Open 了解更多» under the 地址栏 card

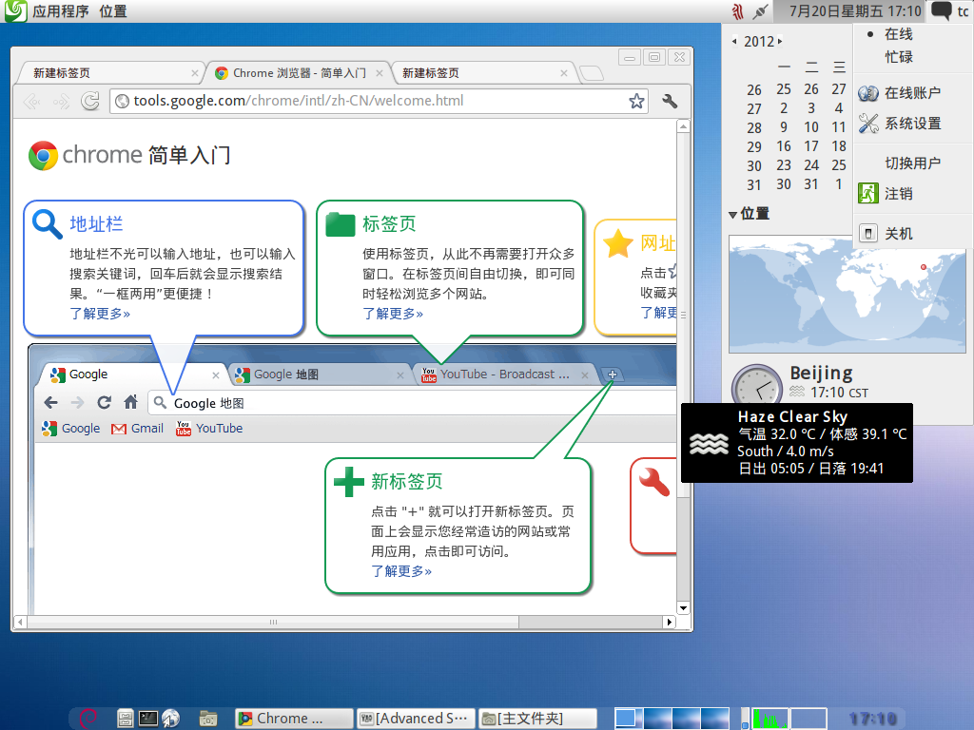coord(100,314)
